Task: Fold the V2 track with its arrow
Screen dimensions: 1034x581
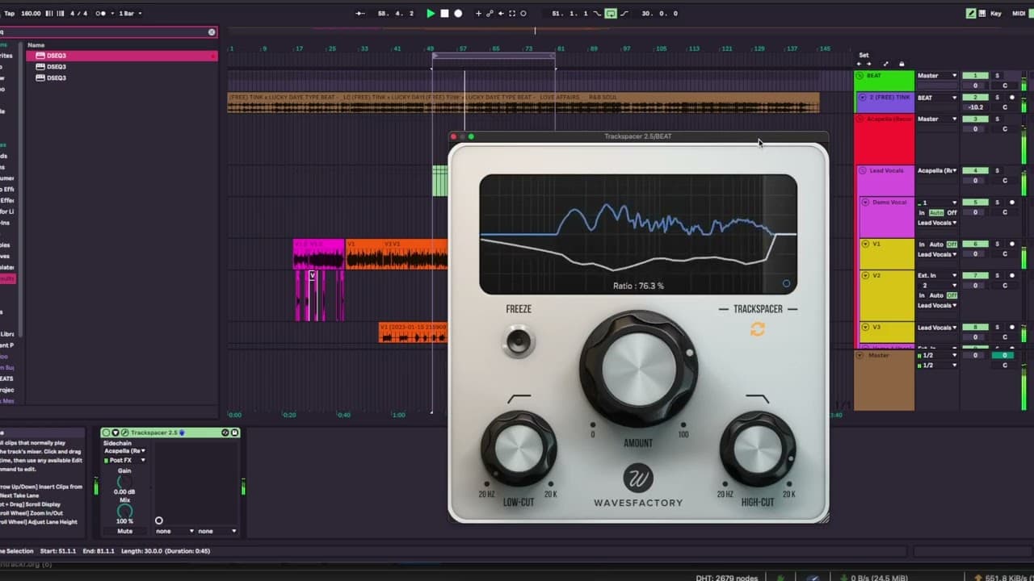Action: pyautogui.click(x=866, y=276)
